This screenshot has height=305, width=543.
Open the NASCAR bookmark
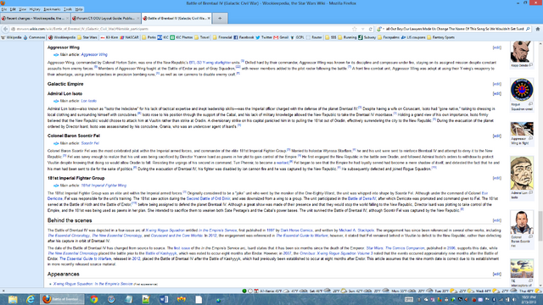click(x=129, y=37)
